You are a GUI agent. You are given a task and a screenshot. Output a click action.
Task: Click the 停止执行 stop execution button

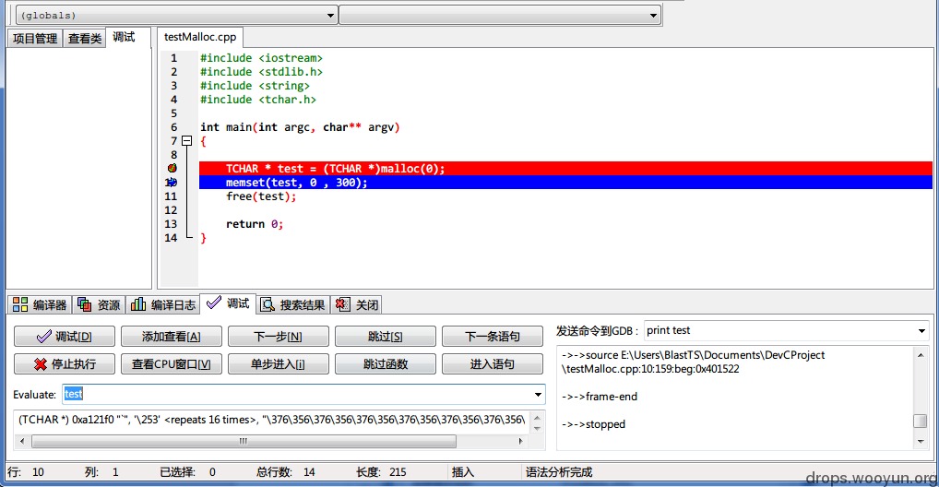pyautogui.click(x=64, y=364)
